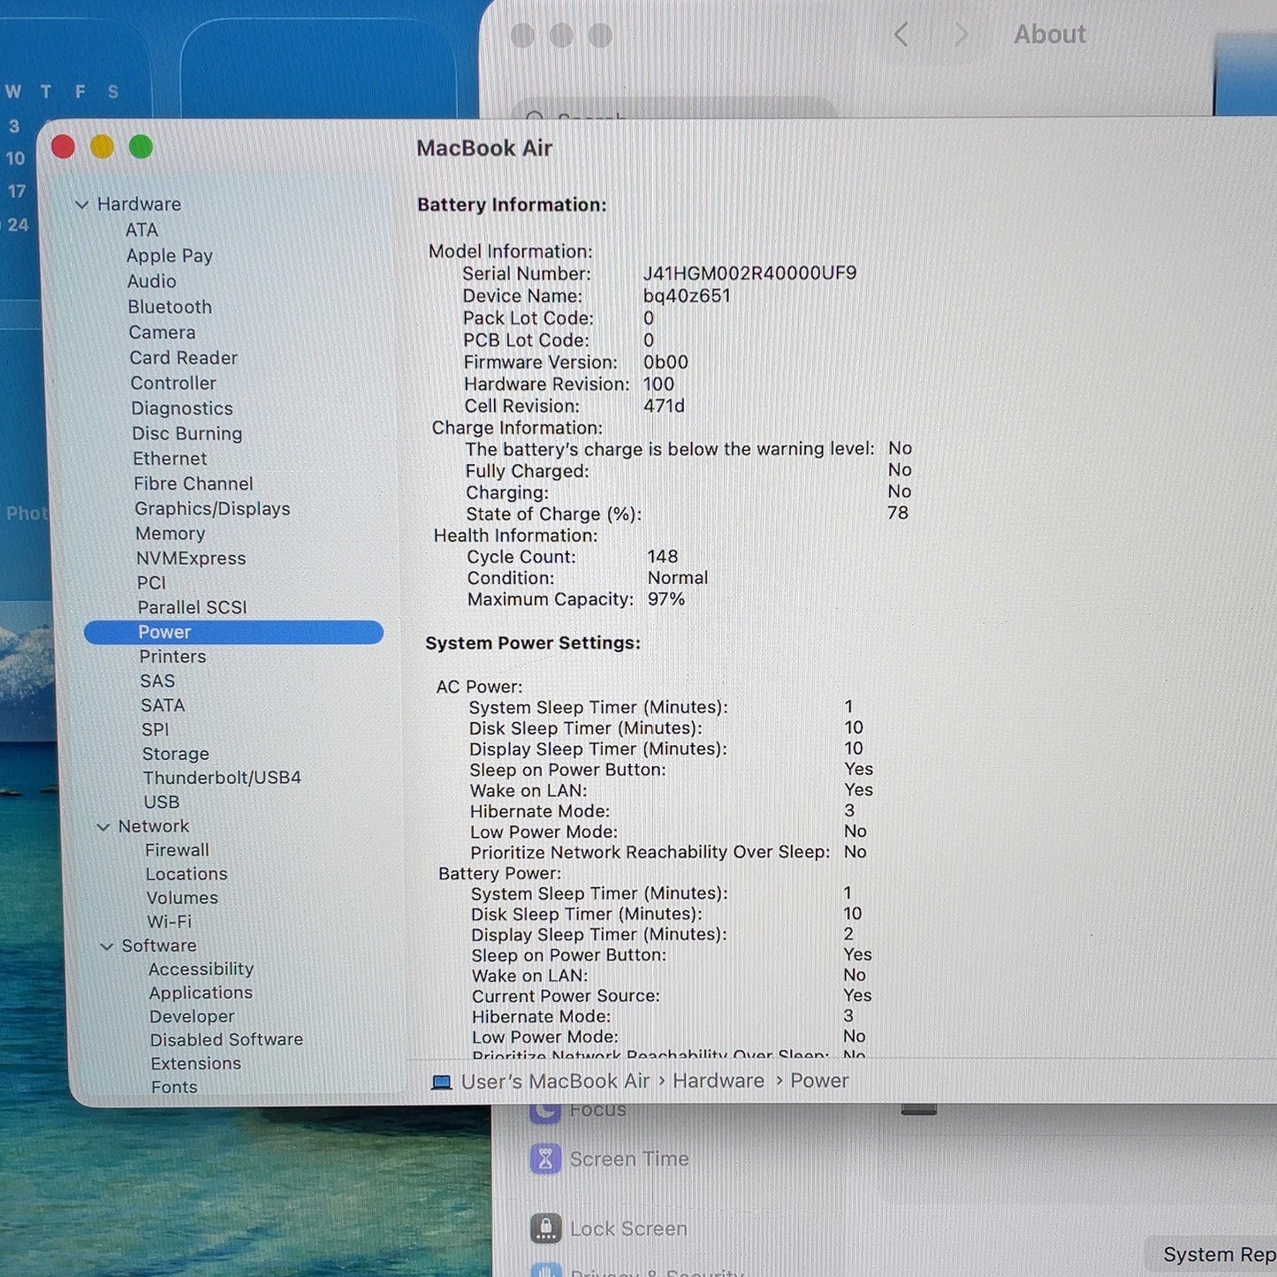Open Screen Time label in System Settings
This screenshot has height=1277, width=1277.
[x=629, y=1159]
